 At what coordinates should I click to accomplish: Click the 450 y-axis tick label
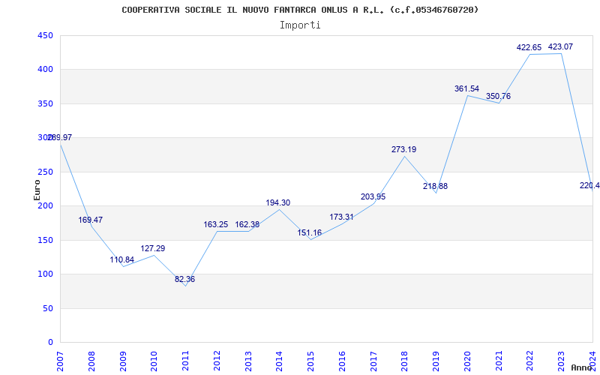(x=45, y=35)
